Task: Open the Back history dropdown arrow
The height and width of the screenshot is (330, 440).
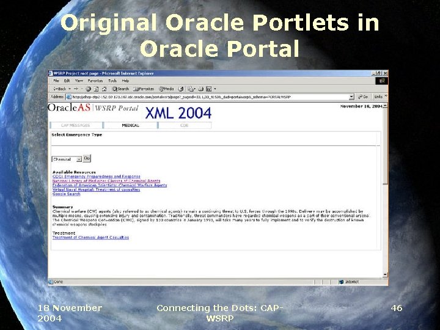Action: tap(70, 89)
